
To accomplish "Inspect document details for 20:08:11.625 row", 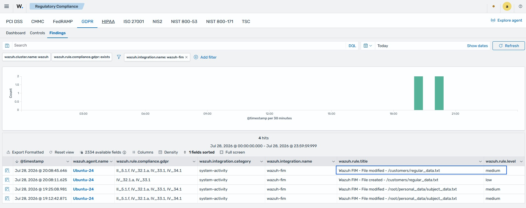I will point(7,180).
